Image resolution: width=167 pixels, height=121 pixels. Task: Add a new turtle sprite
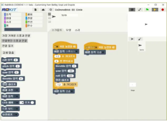click(132, 39)
